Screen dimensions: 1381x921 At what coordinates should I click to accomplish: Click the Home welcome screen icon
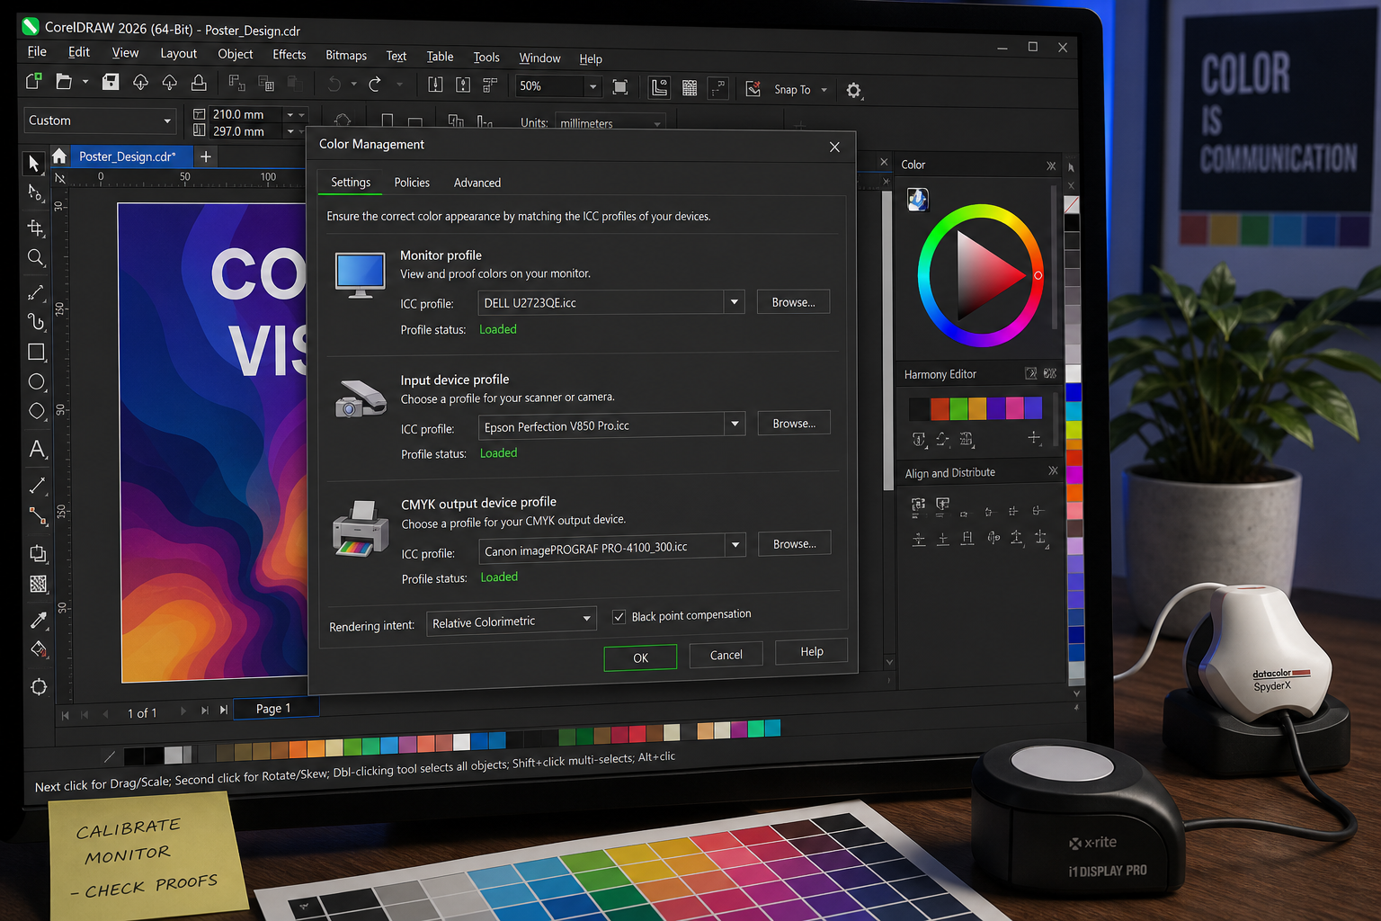coord(59,156)
